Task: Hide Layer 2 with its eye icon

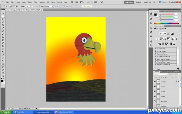Action: pos(155,87)
